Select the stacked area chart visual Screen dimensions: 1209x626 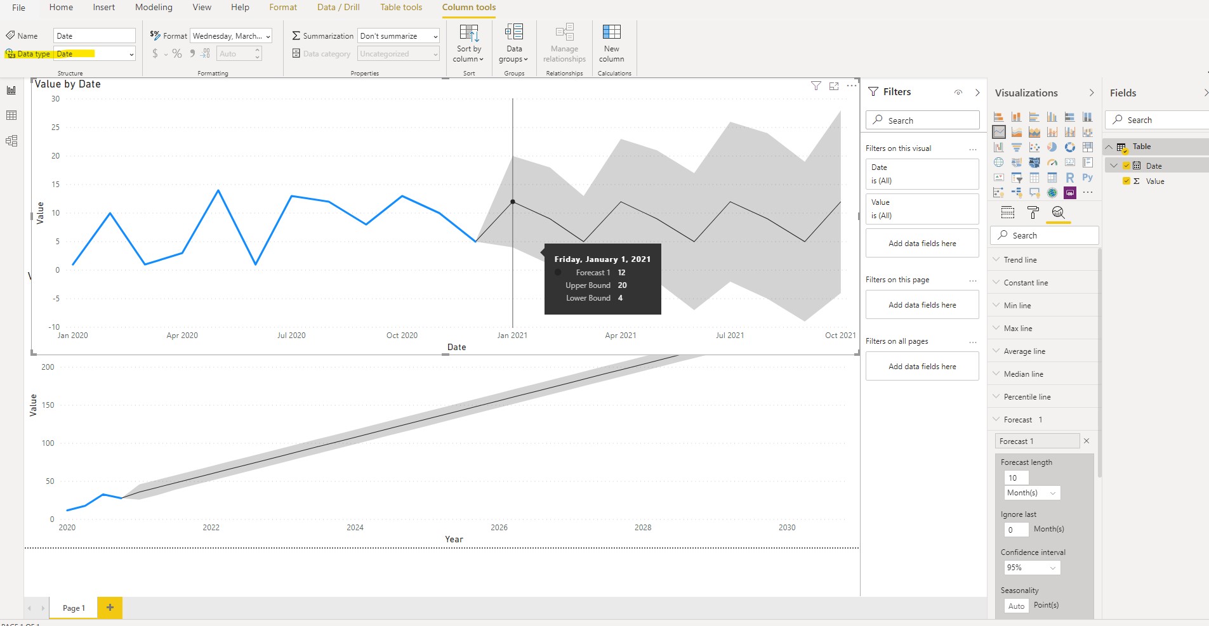[1034, 132]
